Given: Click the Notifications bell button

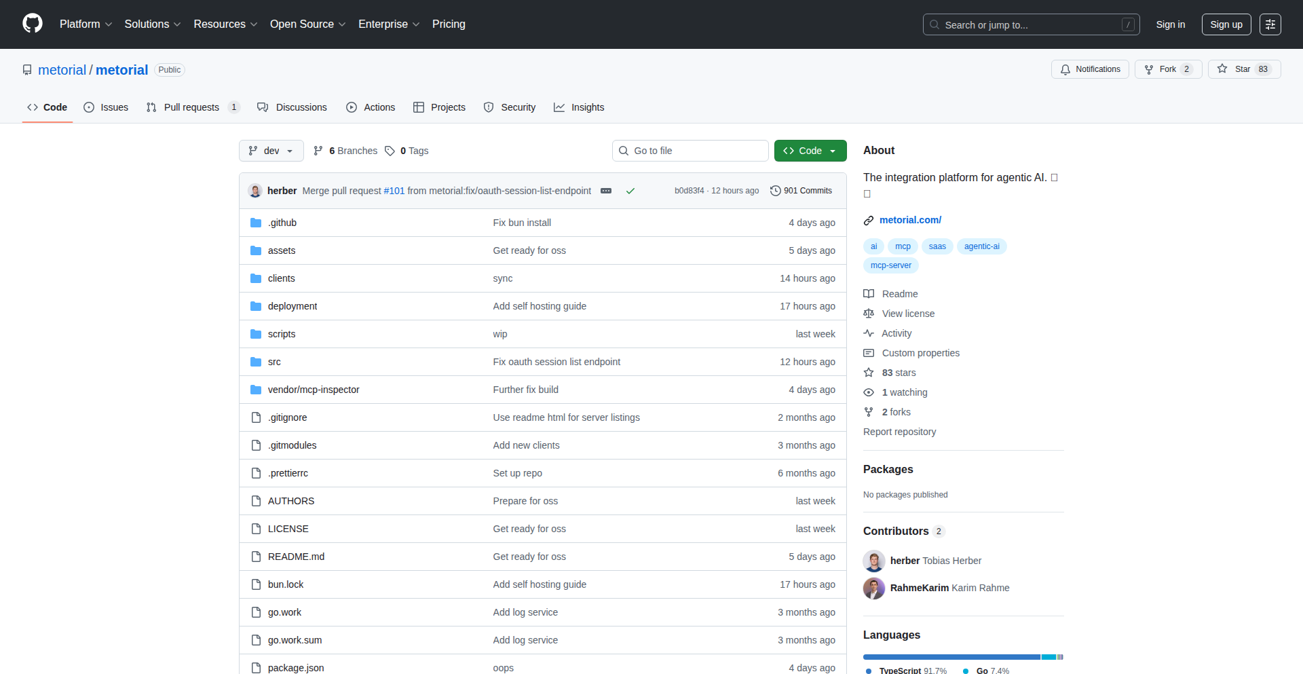Looking at the screenshot, I should pyautogui.click(x=1090, y=69).
